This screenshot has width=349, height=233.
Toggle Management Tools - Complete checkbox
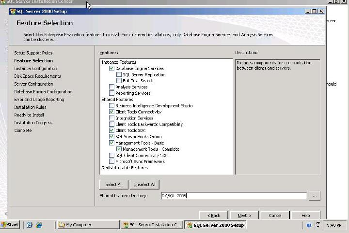119,149
